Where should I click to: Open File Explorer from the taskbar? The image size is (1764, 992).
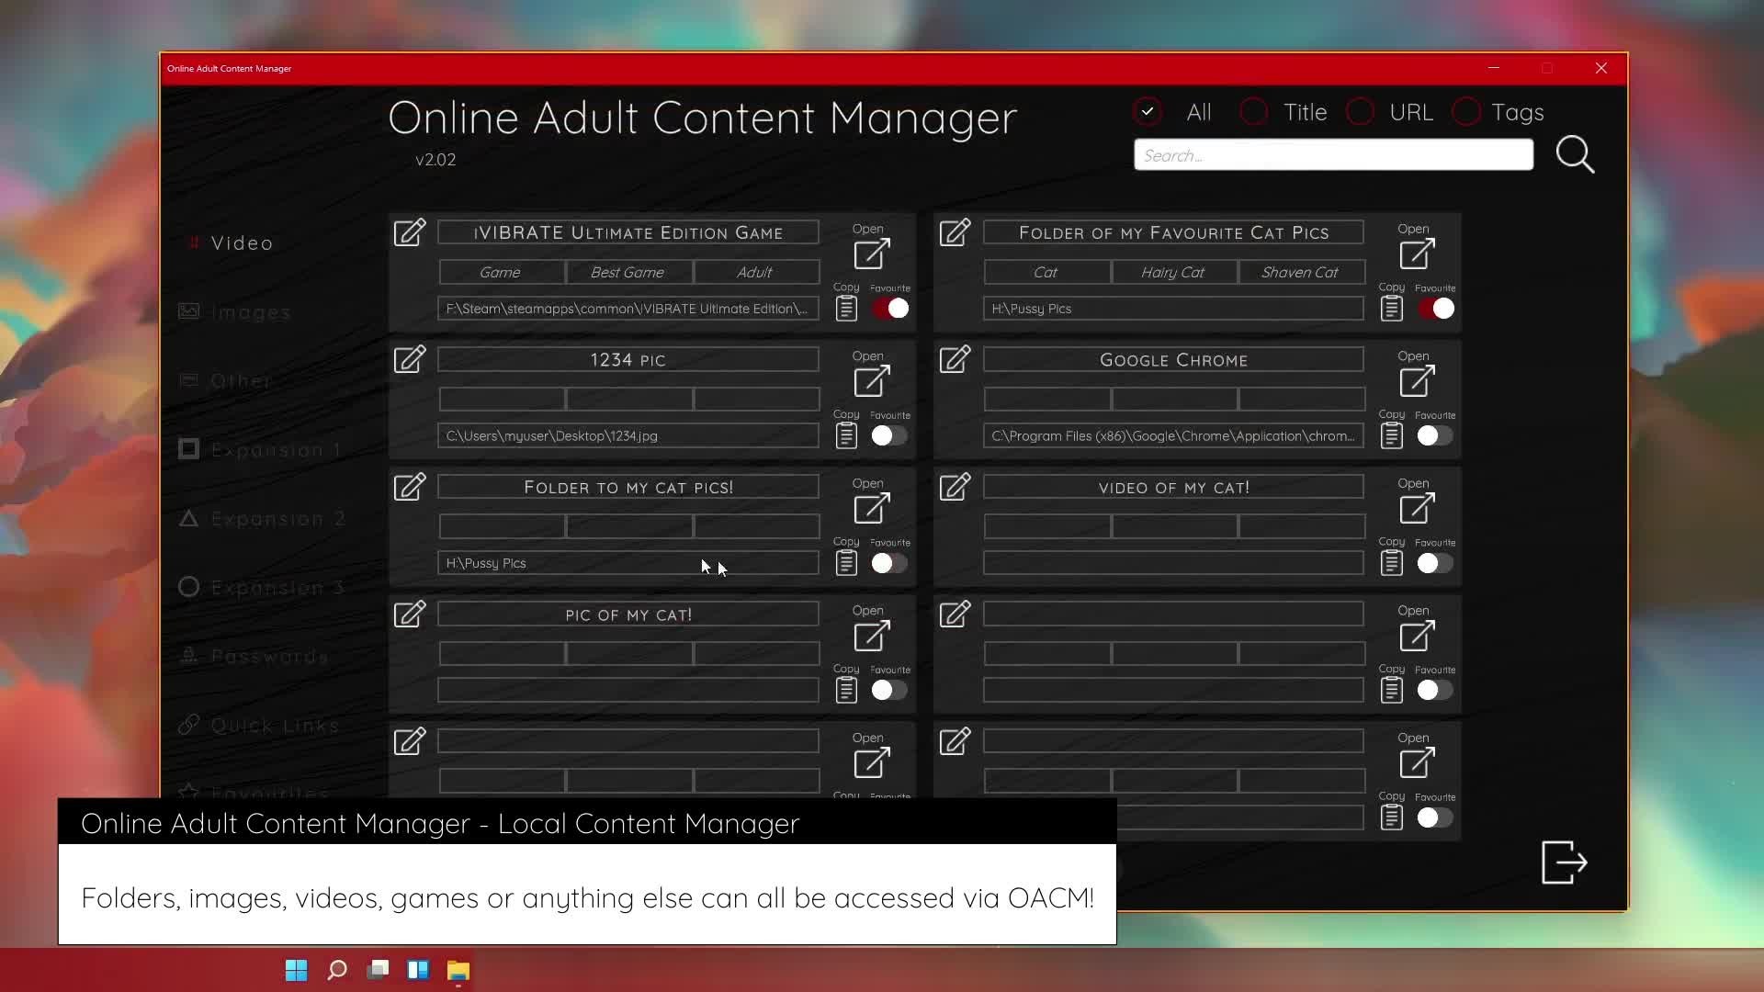[458, 970]
